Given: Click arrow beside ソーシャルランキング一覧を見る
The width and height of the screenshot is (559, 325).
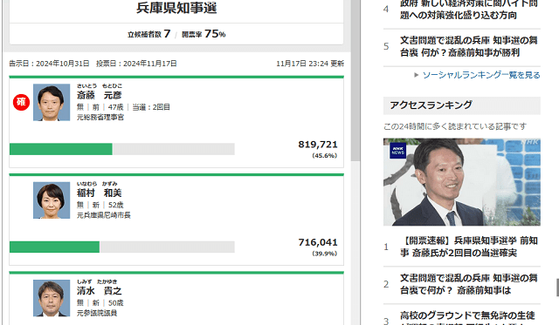Looking at the screenshot, I should pyautogui.click(x=416, y=75).
